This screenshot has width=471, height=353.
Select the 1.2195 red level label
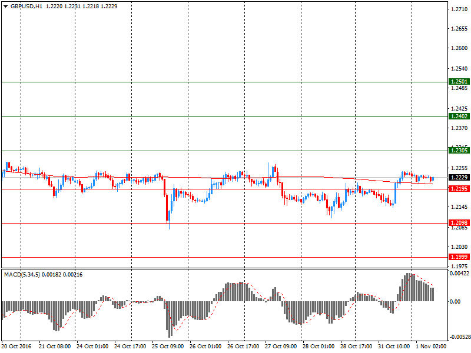coord(459,189)
